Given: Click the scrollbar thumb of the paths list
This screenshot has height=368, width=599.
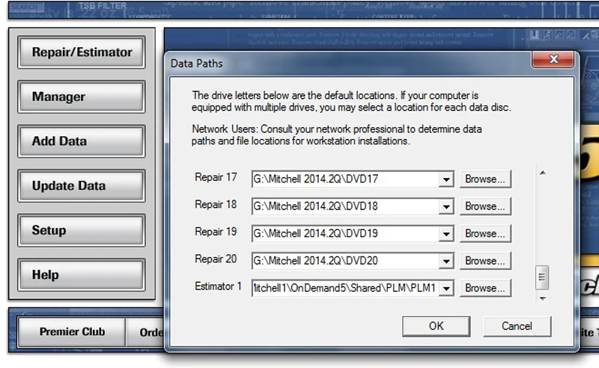Looking at the screenshot, I should coord(542,277).
